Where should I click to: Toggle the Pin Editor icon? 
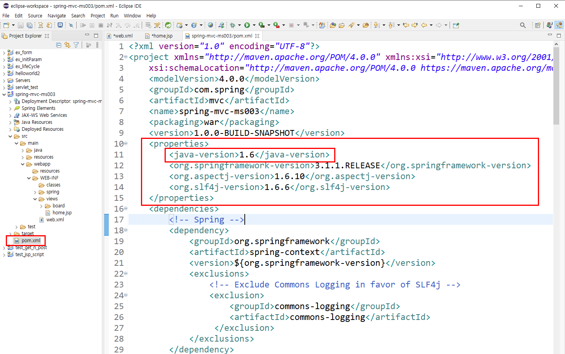[456, 25]
